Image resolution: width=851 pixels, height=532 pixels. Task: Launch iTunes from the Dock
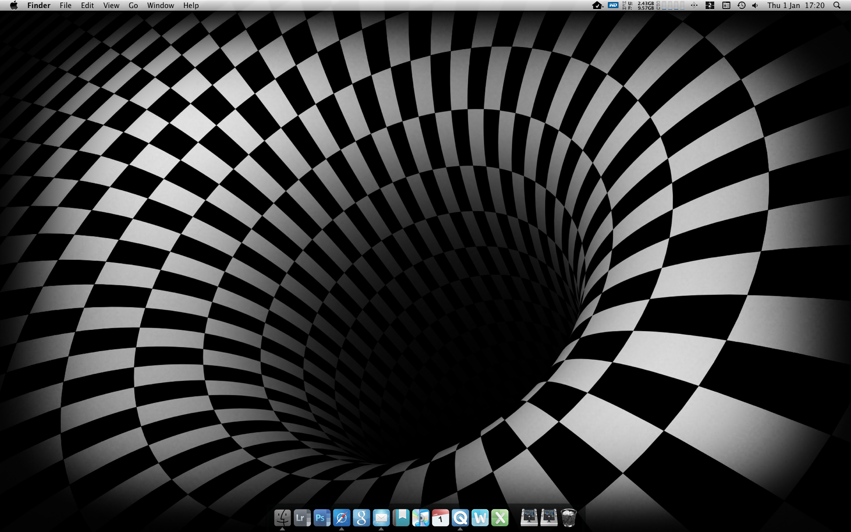[420, 518]
